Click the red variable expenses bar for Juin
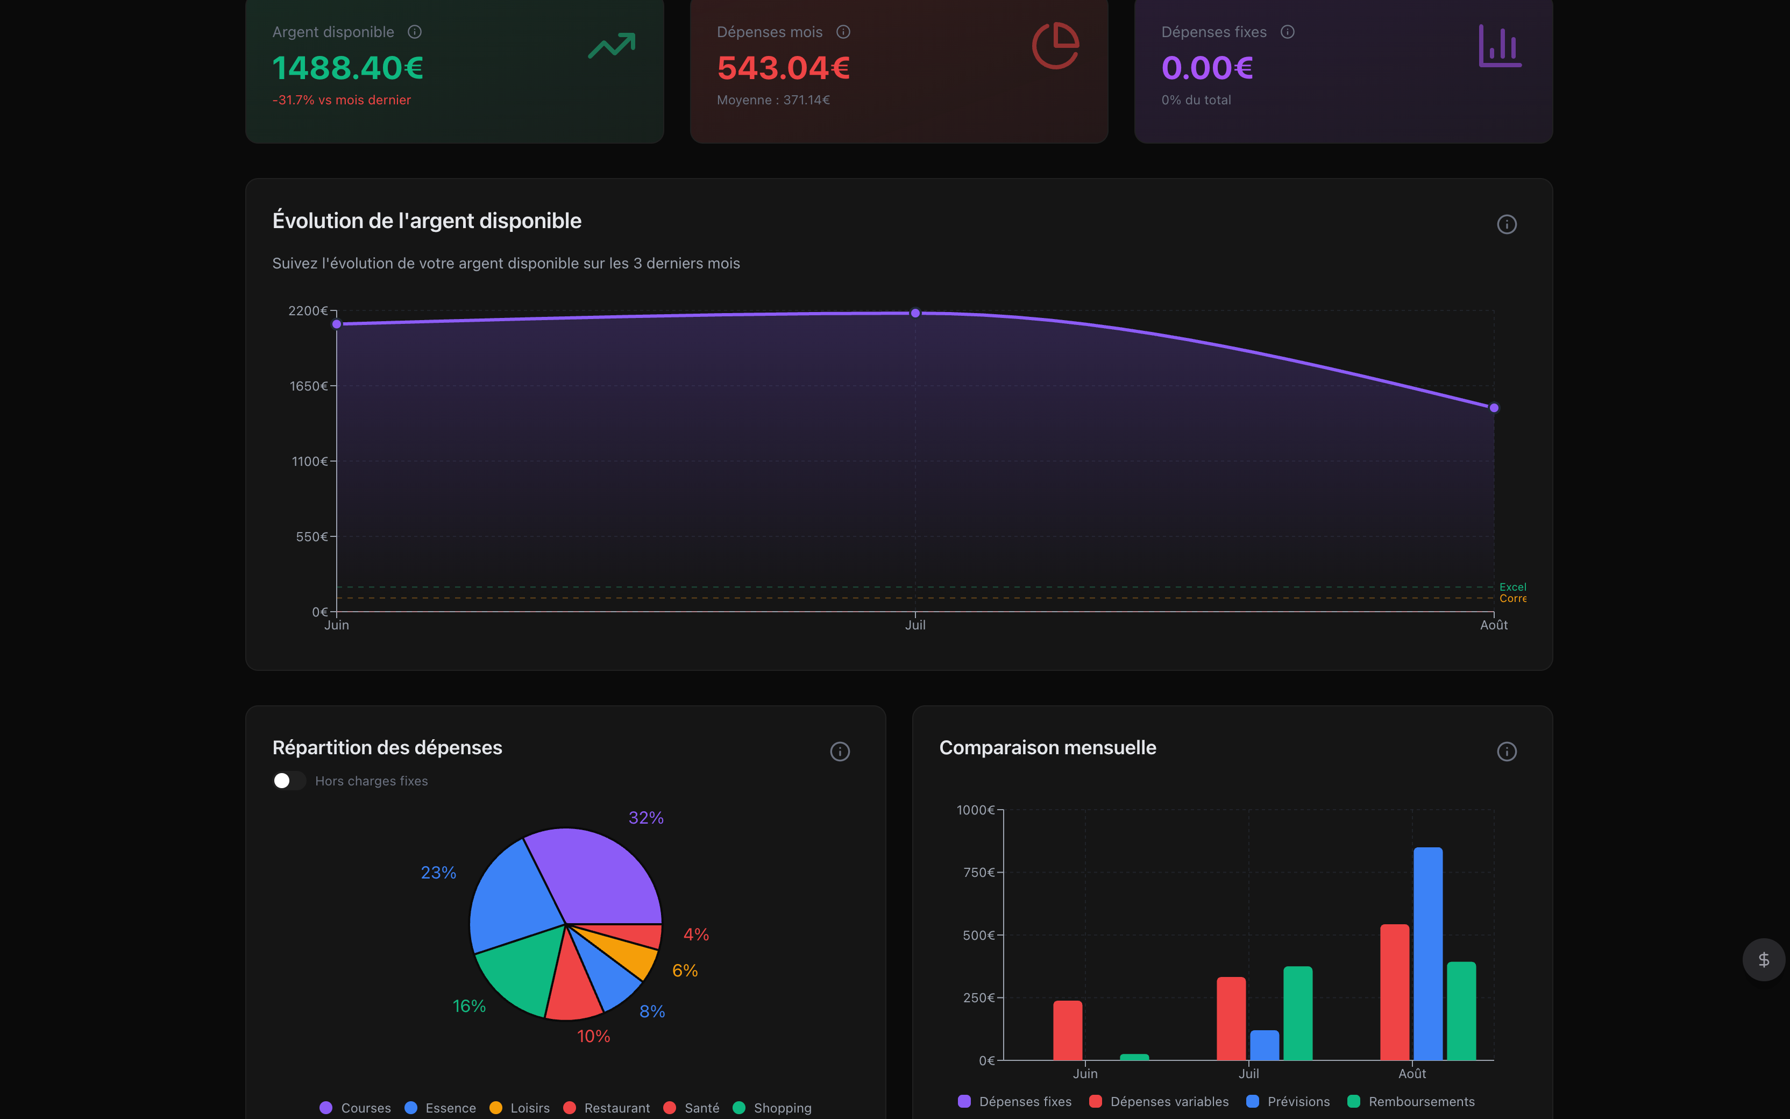 point(1067,1030)
